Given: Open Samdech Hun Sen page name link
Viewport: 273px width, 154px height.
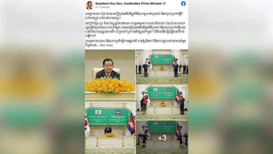Looking at the screenshot, I should pos(129,3).
